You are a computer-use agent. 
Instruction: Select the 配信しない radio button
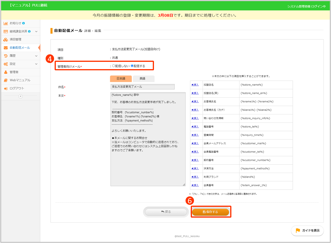point(114,66)
